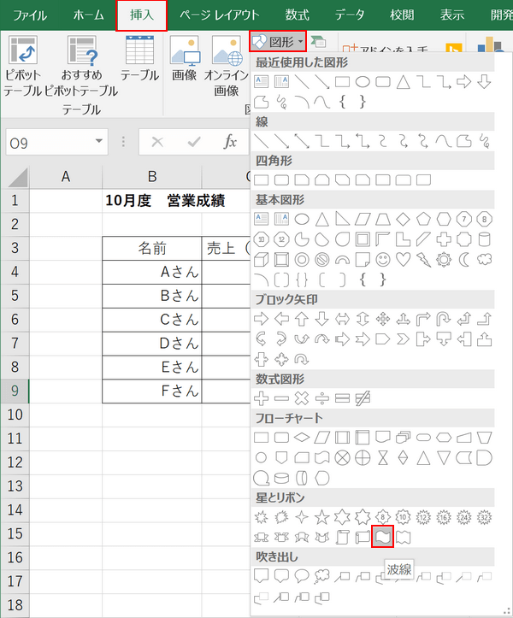Image resolution: width=513 pixels, height=618 pixels.
Task: Switch to the View tab
Action: pyautogui.click(x=452, y=15)
